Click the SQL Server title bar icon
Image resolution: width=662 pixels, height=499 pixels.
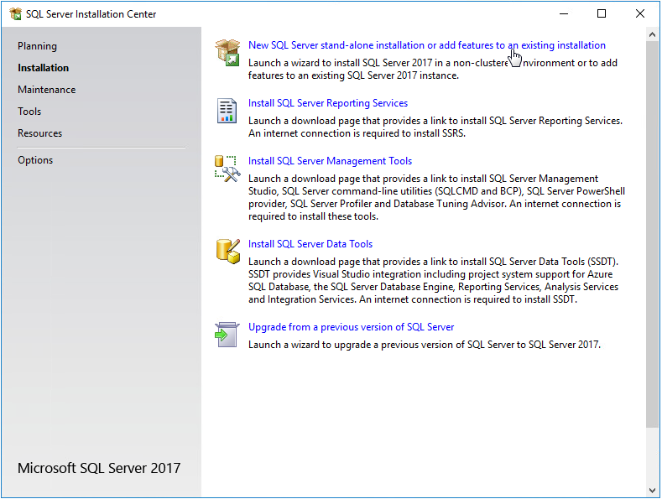(x=15, y=14)
